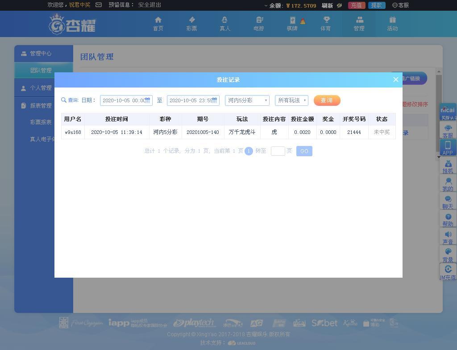Open the 彩票 lottery nav icon
Viewport: 457px width, 350px height.
point(192,20)
